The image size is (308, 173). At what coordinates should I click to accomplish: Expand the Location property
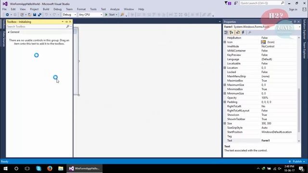(x=225, y=68)
